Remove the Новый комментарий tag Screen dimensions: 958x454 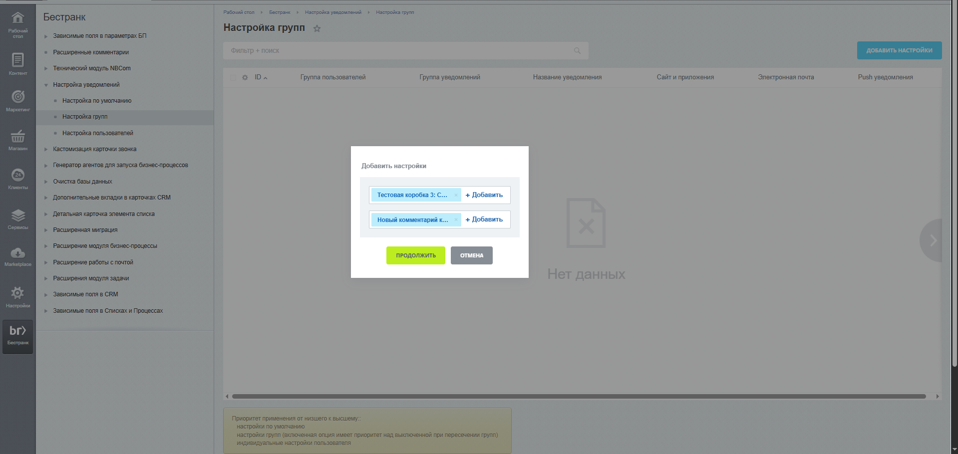coord(456,220)
